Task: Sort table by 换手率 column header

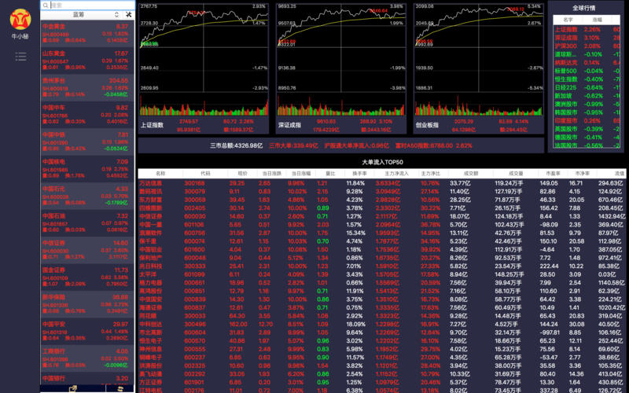Action: point(359,173)
